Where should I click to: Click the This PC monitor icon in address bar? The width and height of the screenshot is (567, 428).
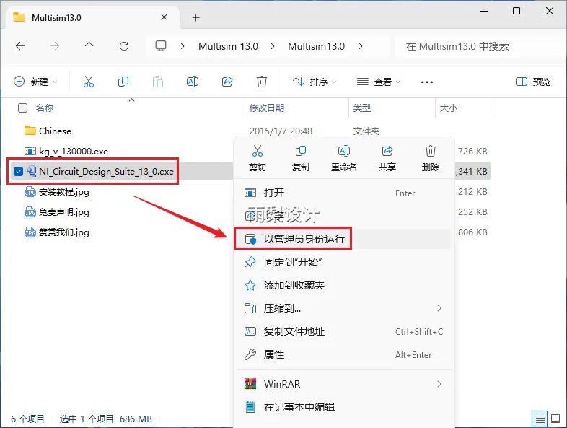click(x=161, y=46)
